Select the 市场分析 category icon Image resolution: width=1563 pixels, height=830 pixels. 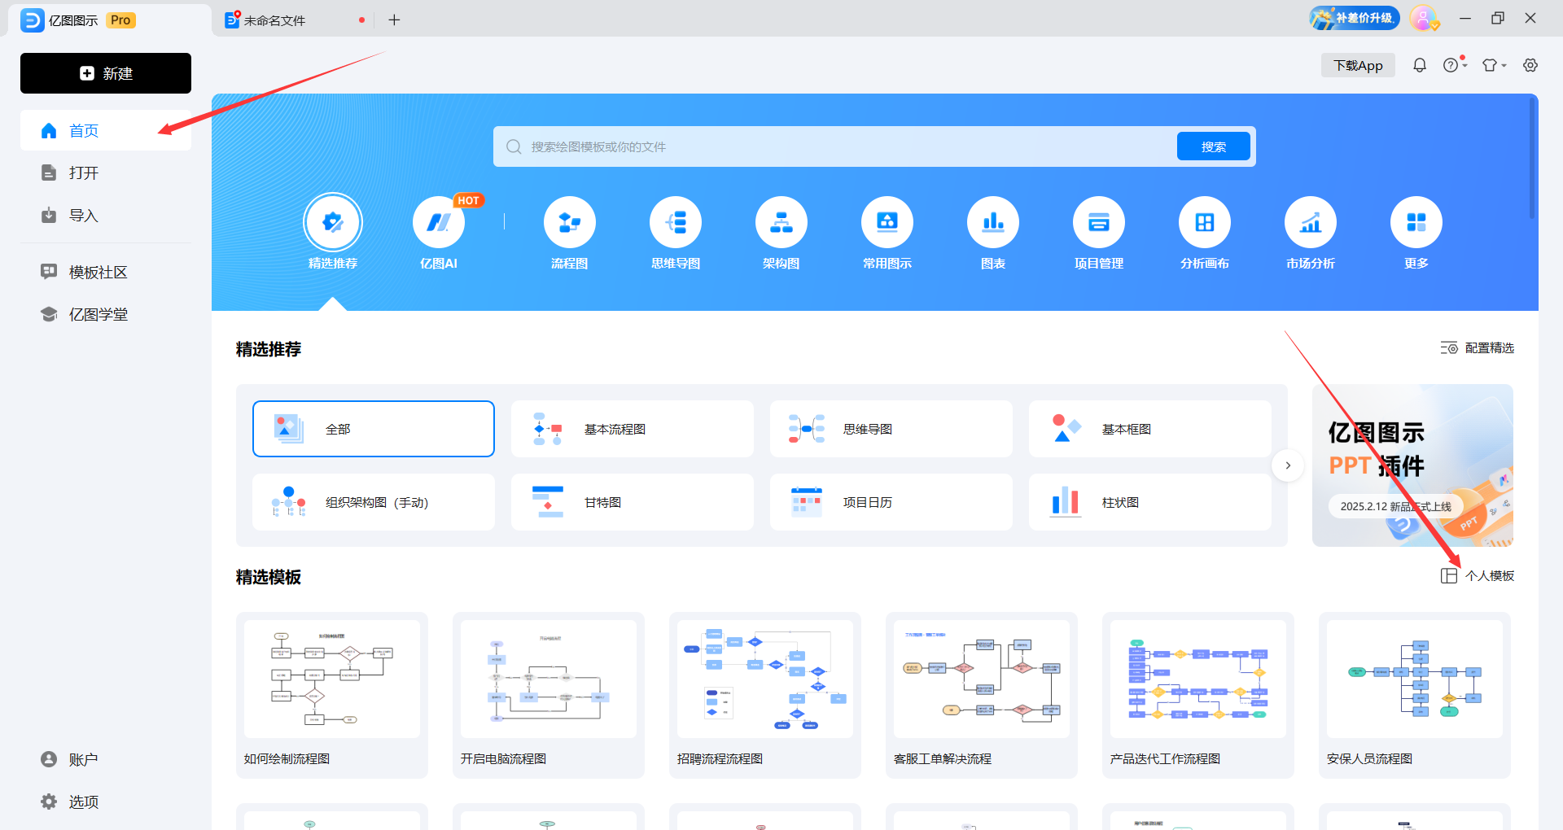click(x=1310, y=222)
